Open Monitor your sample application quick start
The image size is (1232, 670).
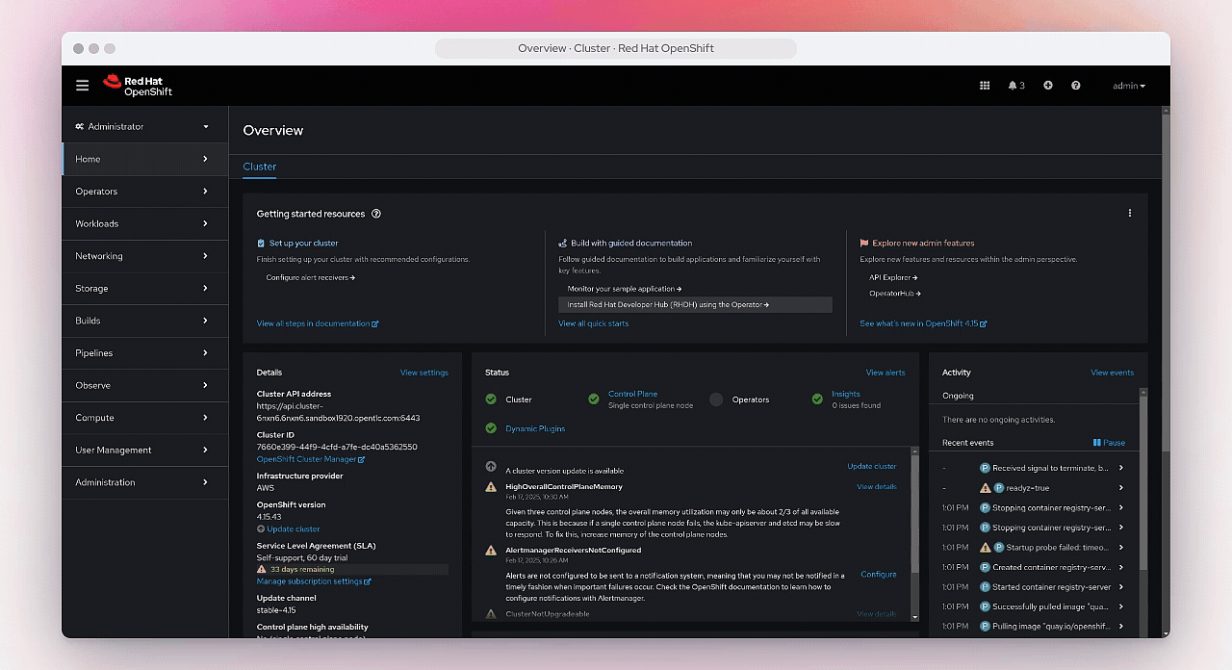click(625, 289)
